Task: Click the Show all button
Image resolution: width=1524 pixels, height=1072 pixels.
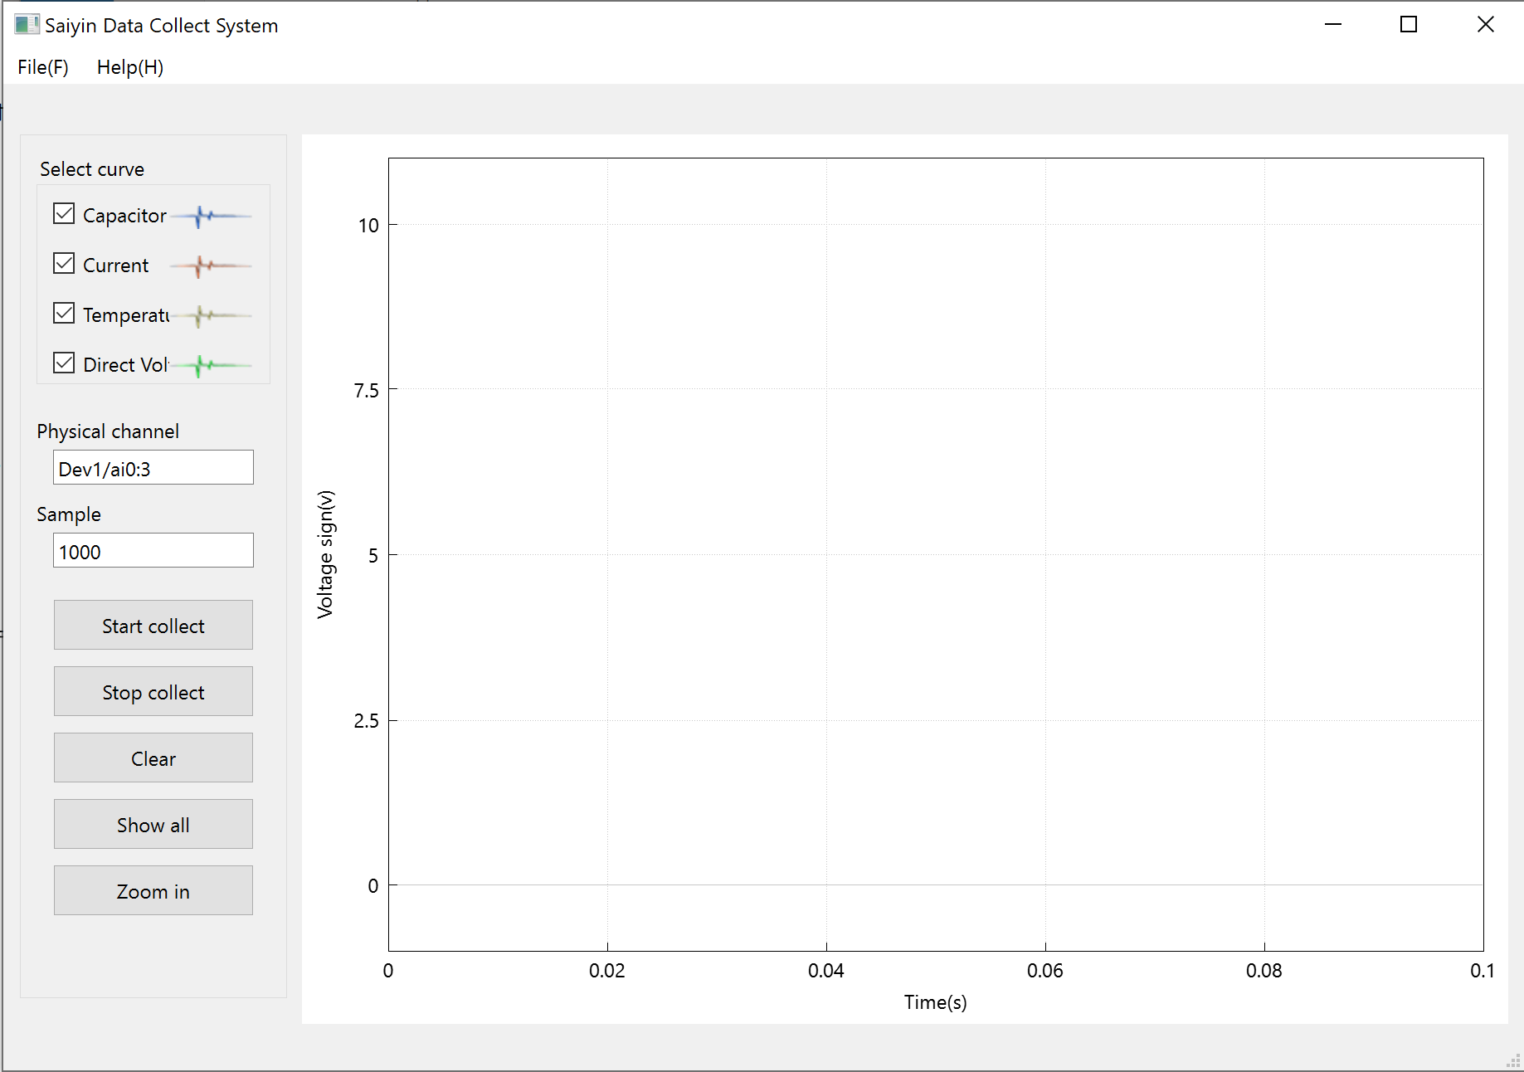Action: 153,825
